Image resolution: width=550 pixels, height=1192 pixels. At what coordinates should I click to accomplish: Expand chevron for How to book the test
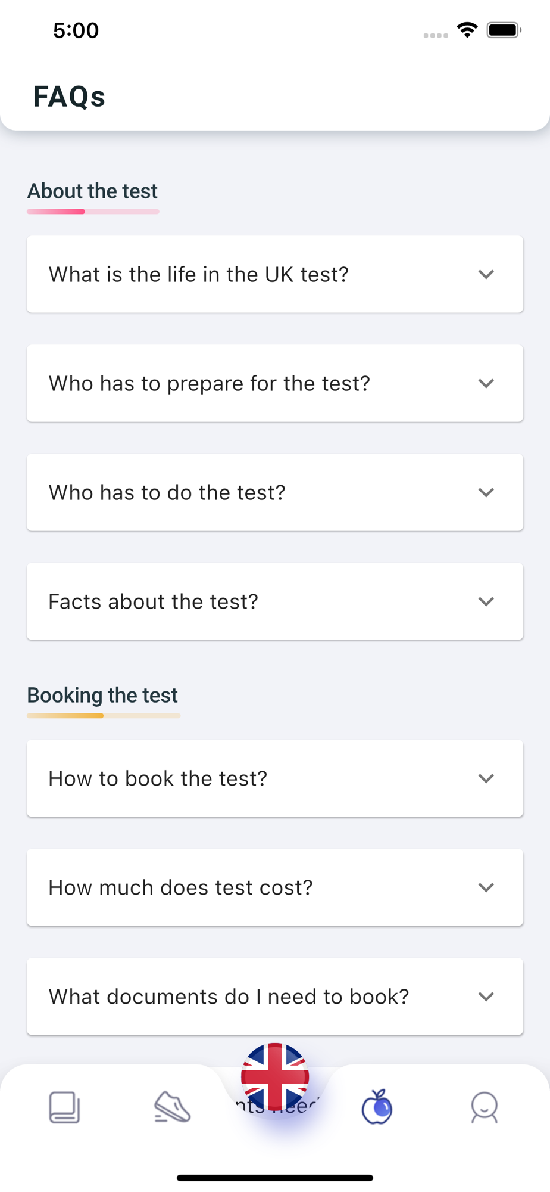click(486, 778)
